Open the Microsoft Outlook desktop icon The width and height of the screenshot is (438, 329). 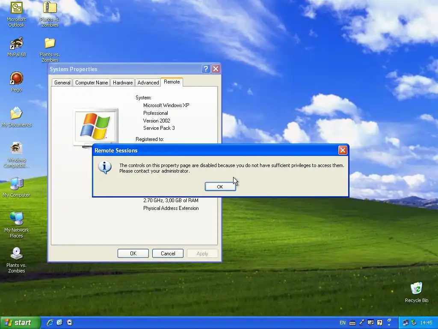tap(16, 14)
